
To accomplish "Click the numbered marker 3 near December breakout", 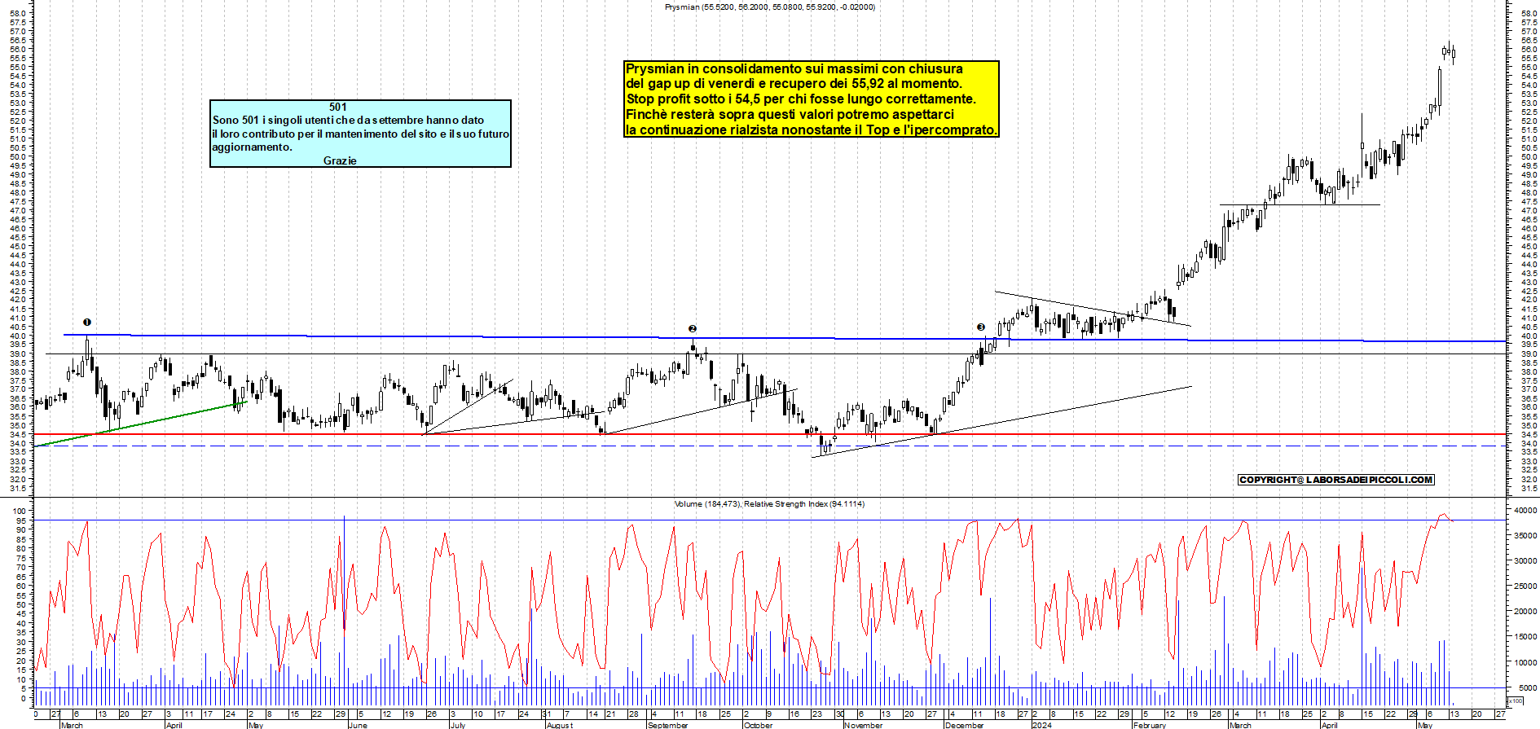I will click(x=981, y=327).
